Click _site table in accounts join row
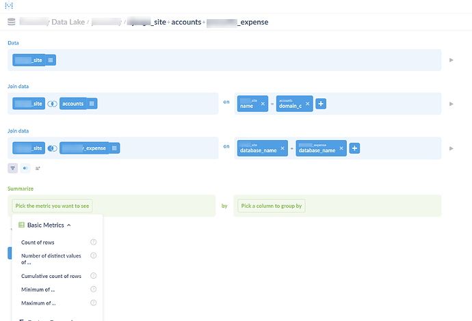Screen dimensions: 472x321 [x=29, y=104]
